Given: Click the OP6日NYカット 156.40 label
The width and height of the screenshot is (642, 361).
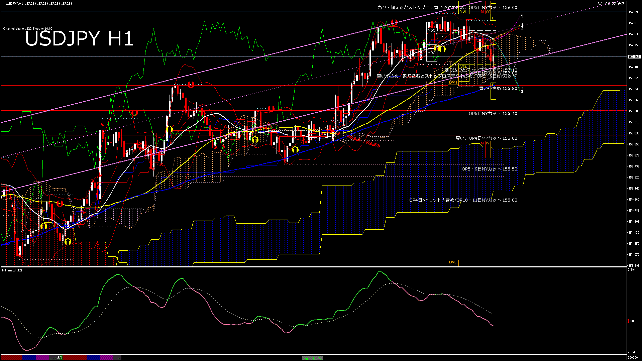Looking at the screenshot, I should point(493,114).
